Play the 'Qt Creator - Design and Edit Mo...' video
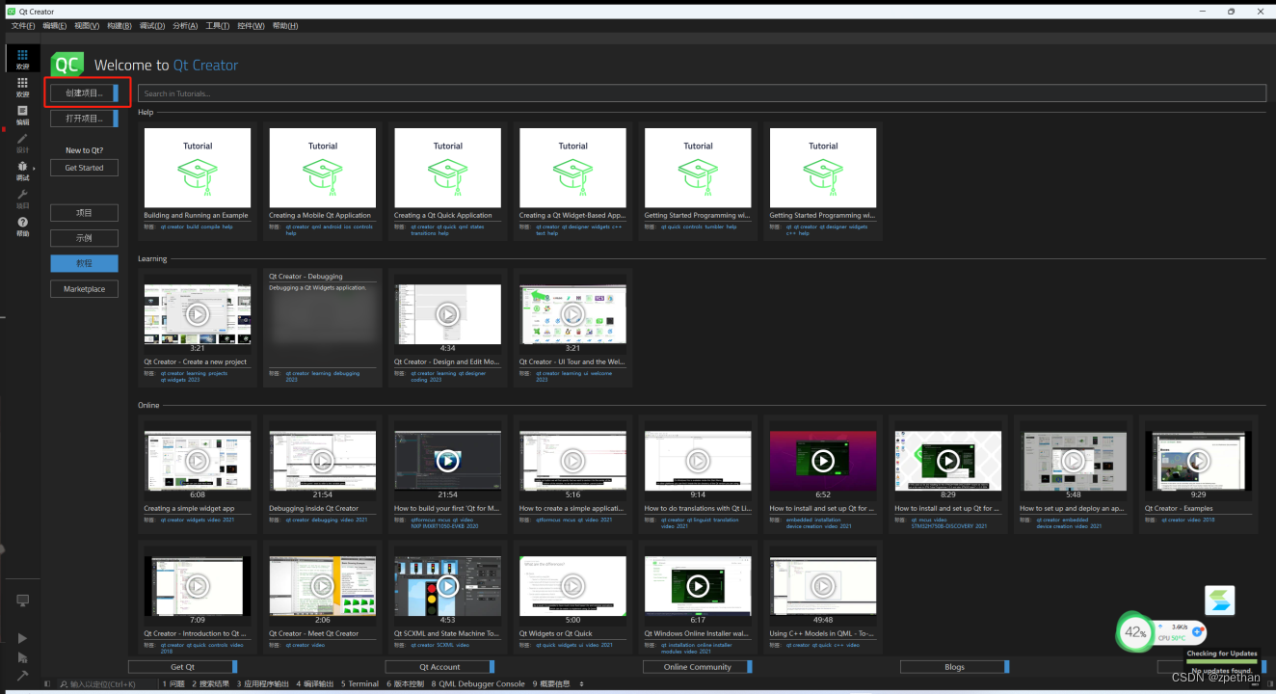1276x694 pixels. tap(447, 314)
